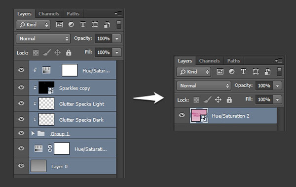Open left Layers panel flyout menu

(x=118, y=13)
